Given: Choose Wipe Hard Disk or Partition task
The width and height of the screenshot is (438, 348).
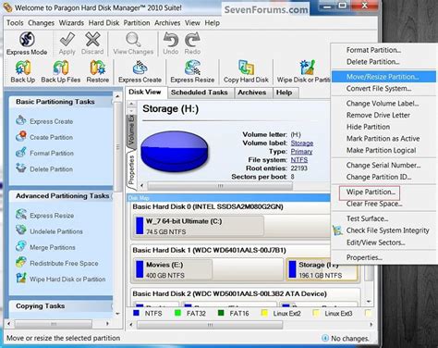Looking at the screenshot, I should (x=61, y=279).
